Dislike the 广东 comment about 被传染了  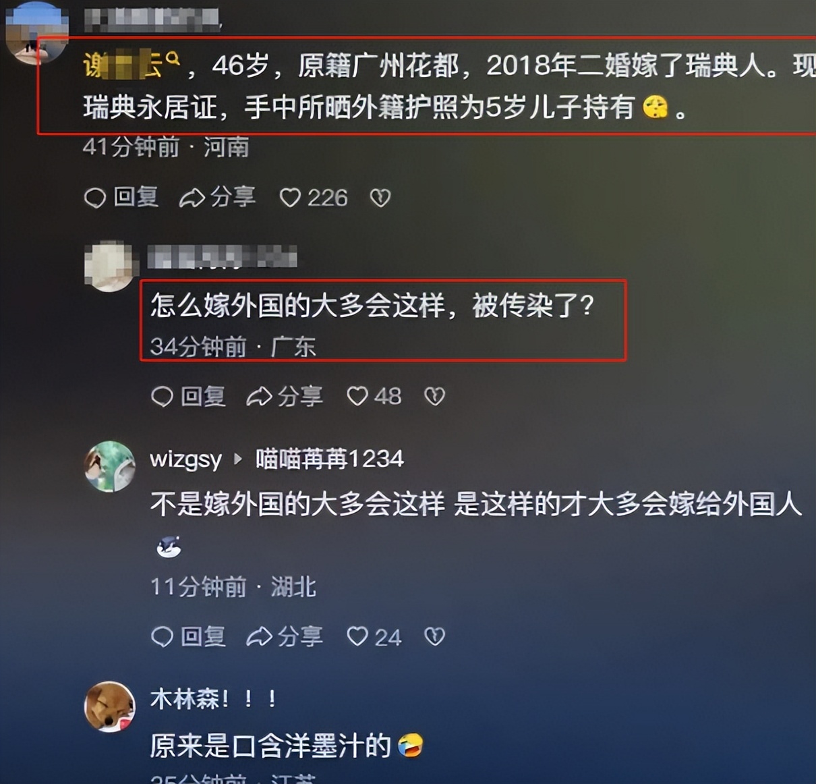[x=434, y=396]
